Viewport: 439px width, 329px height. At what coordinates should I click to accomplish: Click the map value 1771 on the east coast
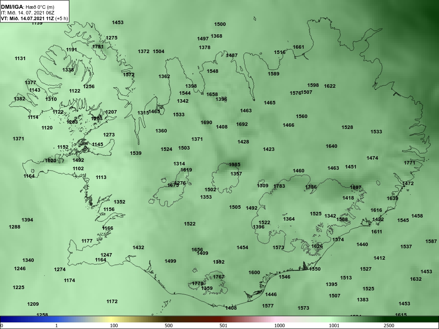tap(409, 163)
